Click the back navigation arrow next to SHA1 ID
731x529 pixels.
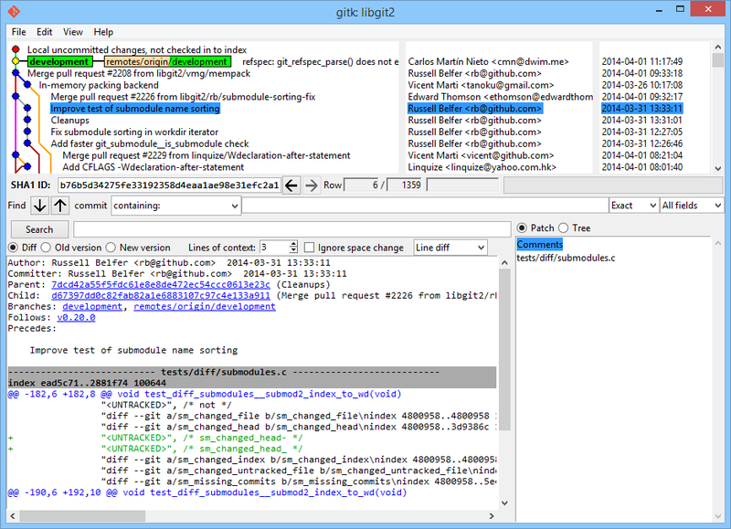(291, 185)
